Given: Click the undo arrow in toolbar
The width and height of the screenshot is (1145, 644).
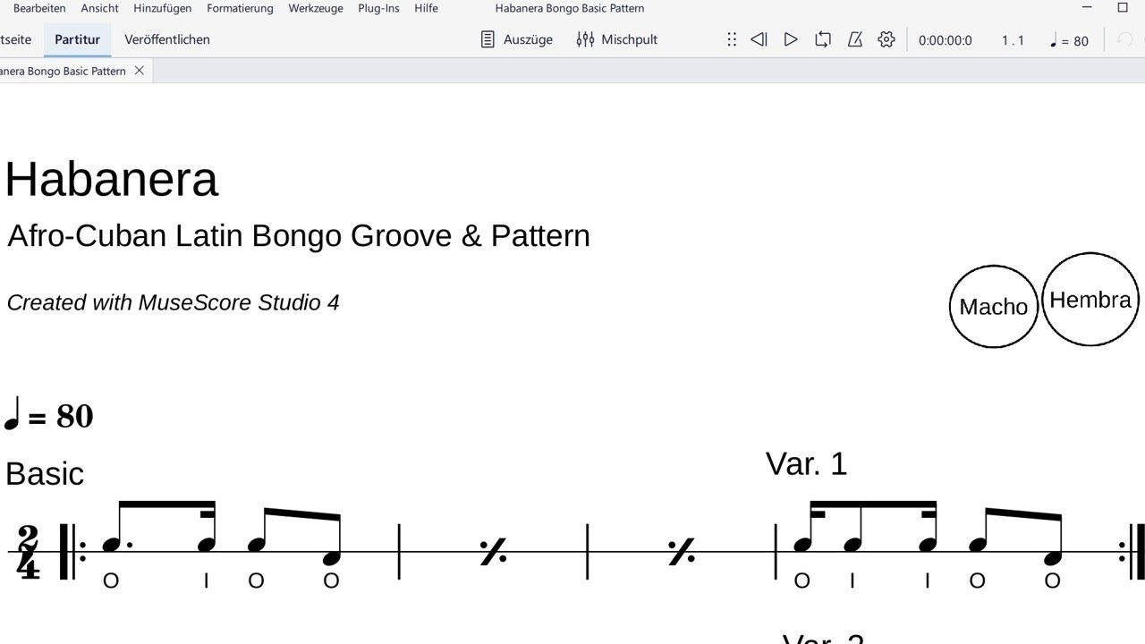Looking at the screenshot, I should [1125, 39].
